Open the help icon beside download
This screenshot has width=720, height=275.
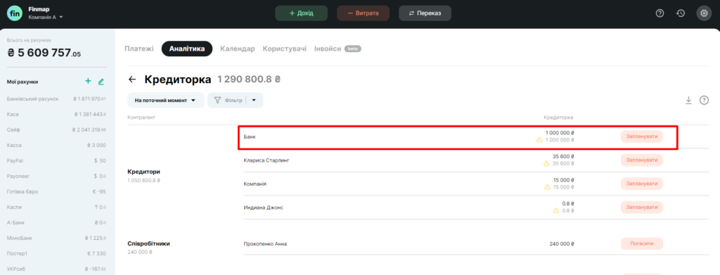(704, 100)
